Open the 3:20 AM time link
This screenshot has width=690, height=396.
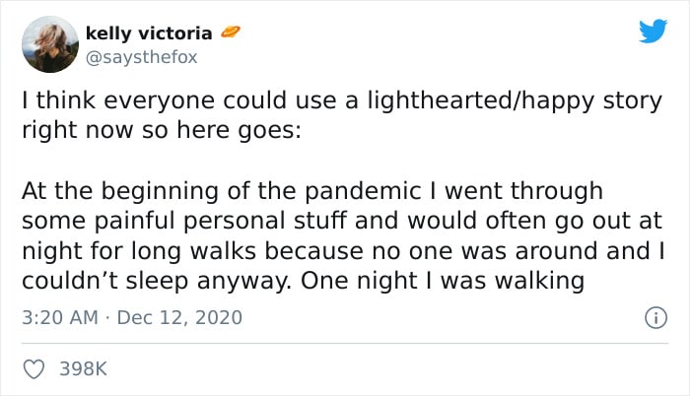pos(60,317)
